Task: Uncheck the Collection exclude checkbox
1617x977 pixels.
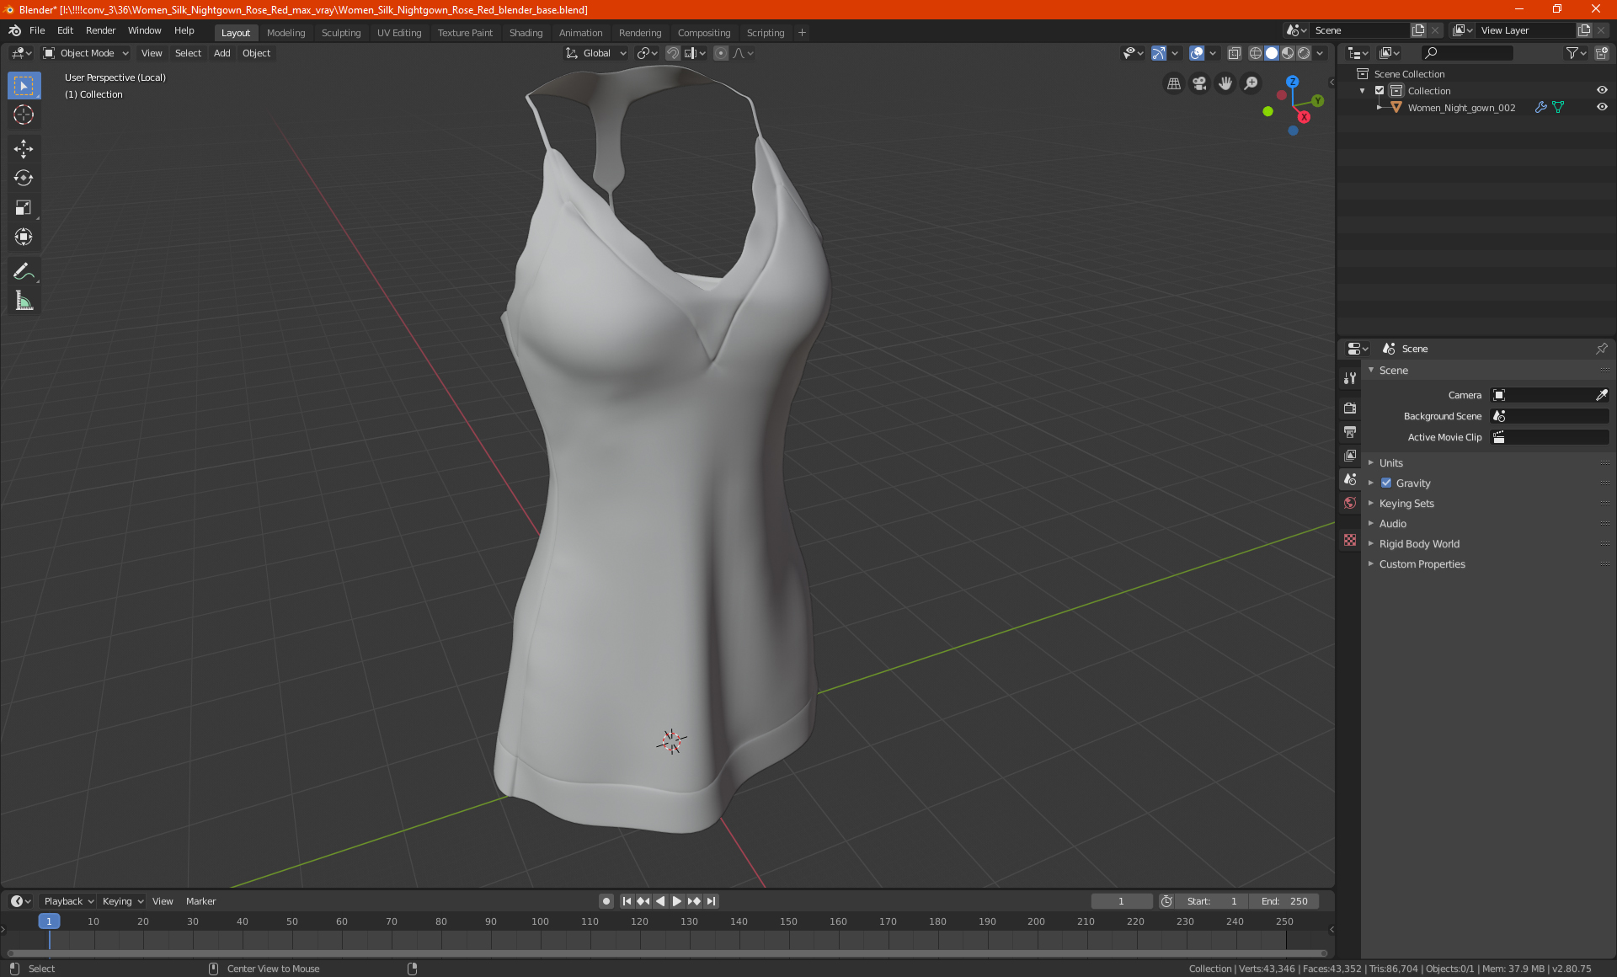Action: tap(1380, 91)
